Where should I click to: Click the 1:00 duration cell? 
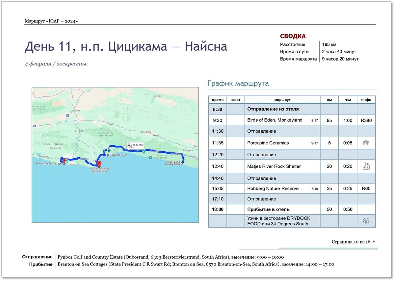coord(348,120)
